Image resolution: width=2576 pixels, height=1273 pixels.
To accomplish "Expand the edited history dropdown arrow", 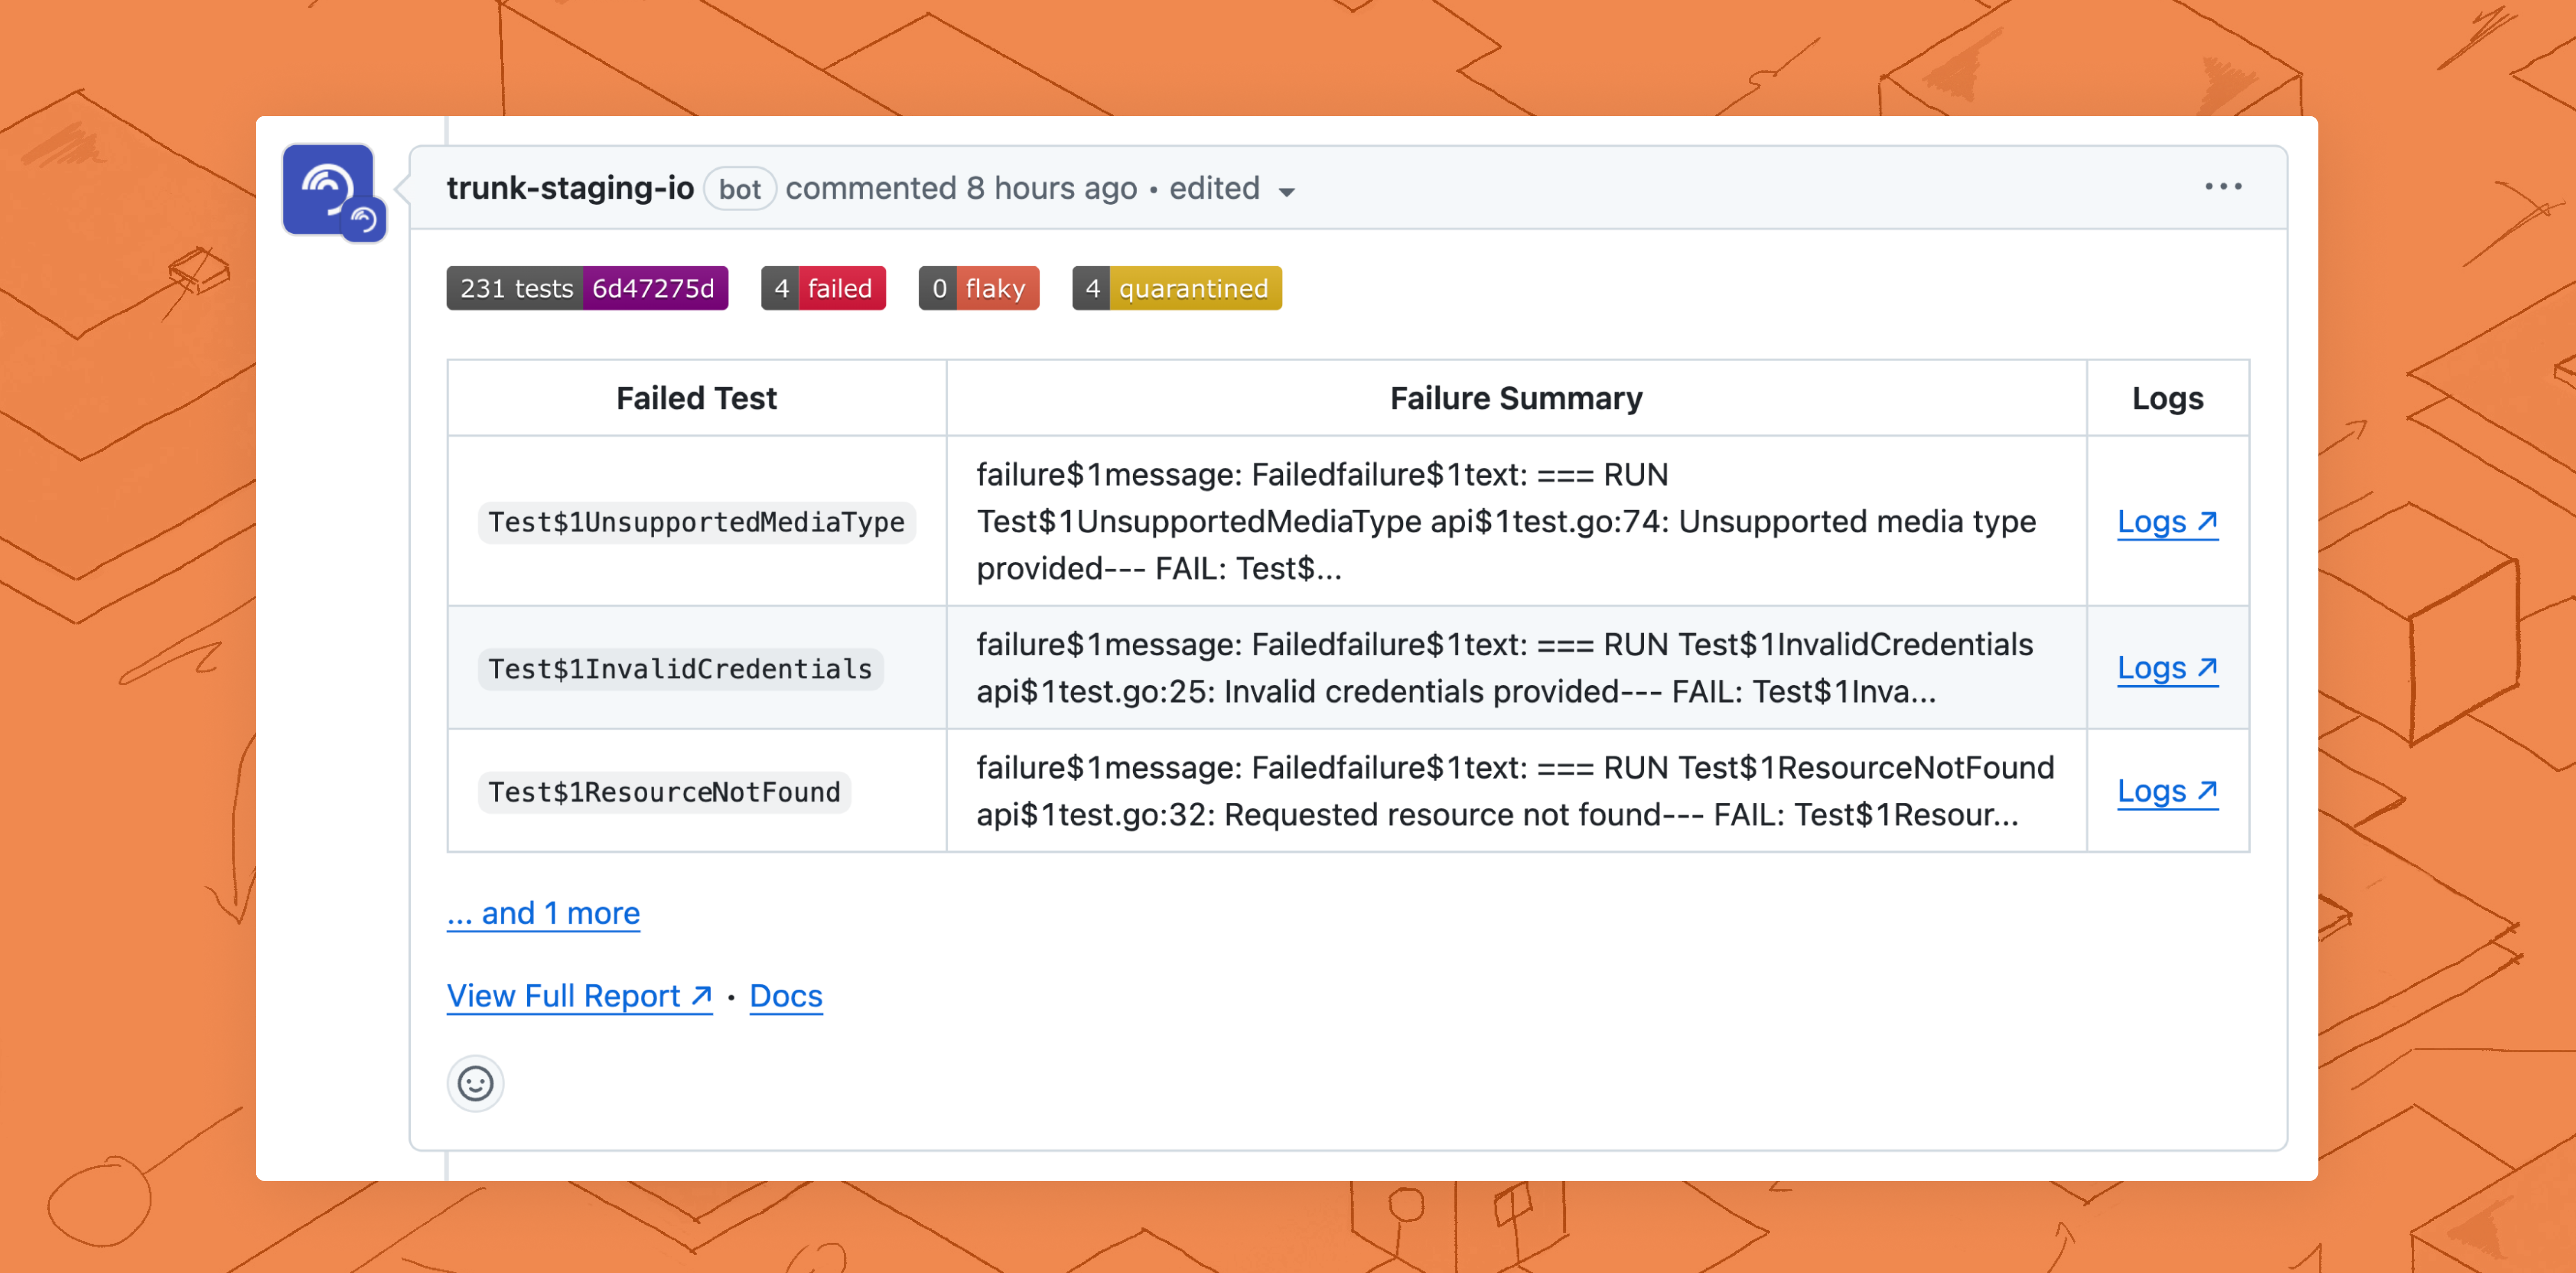I will coord(1287,191).
